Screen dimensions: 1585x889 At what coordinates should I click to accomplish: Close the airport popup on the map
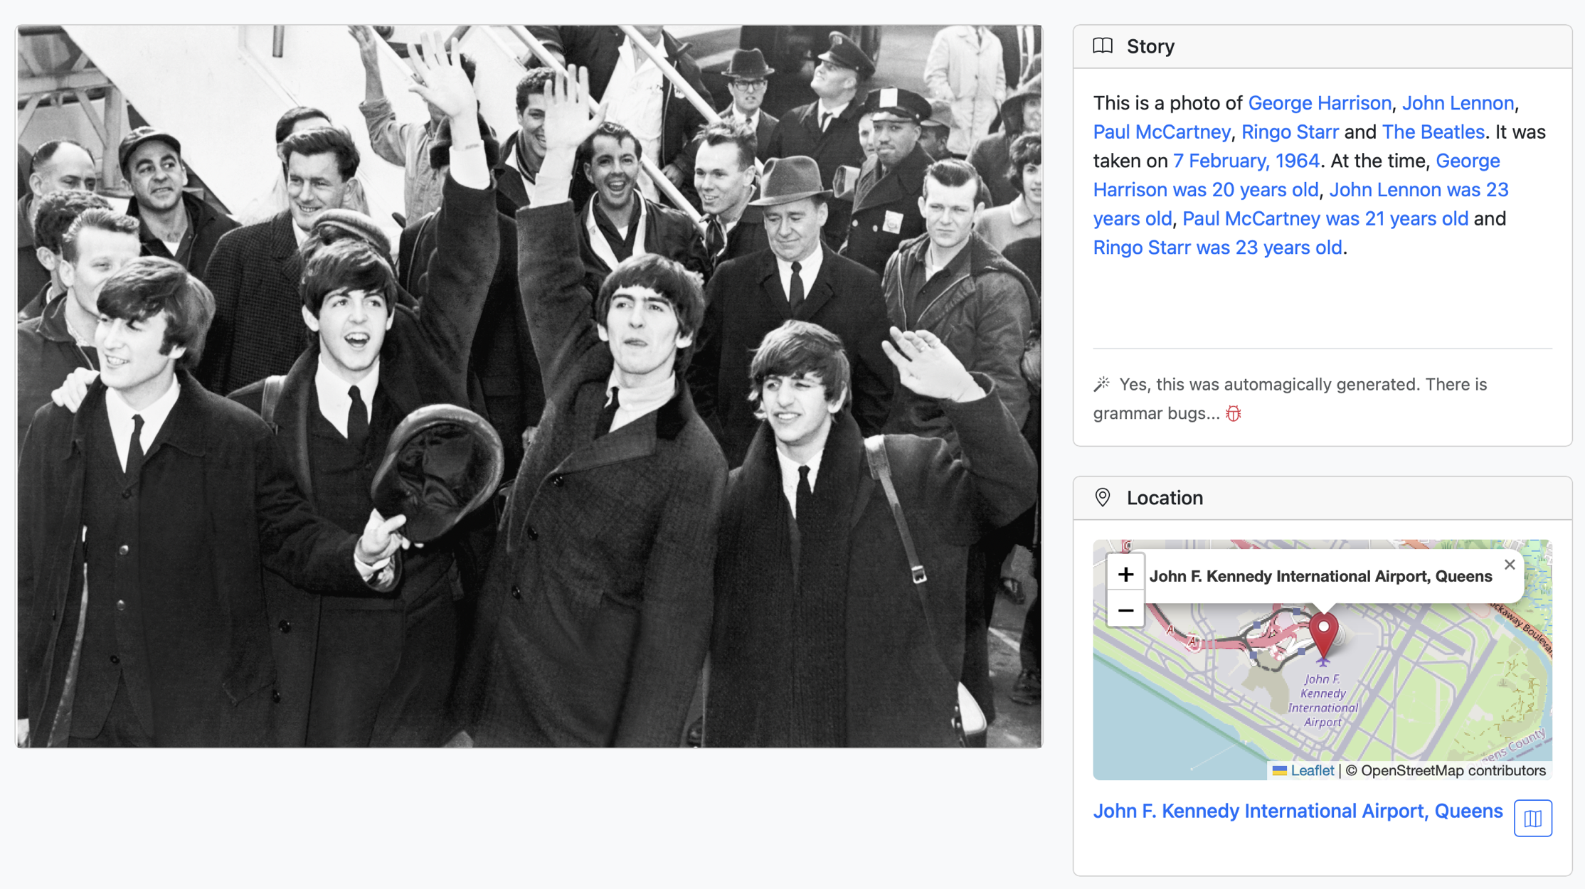[1510, 564]
